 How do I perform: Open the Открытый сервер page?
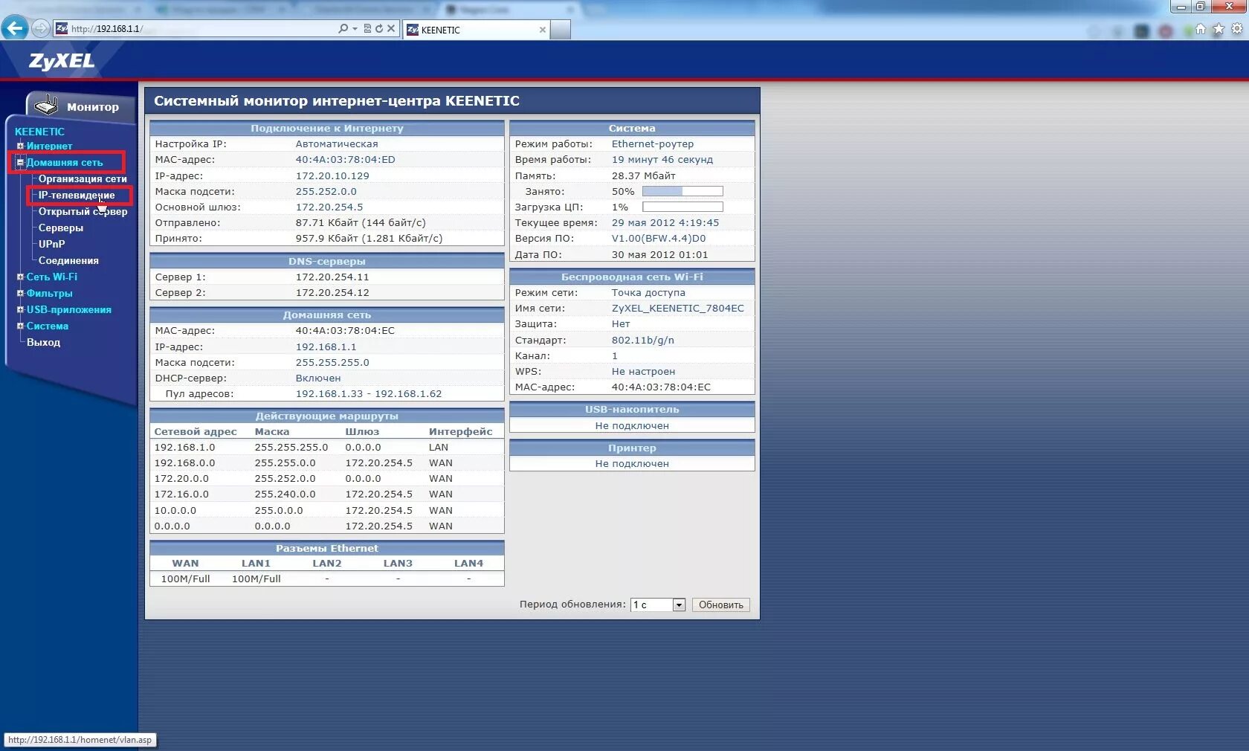click(83, 212)
